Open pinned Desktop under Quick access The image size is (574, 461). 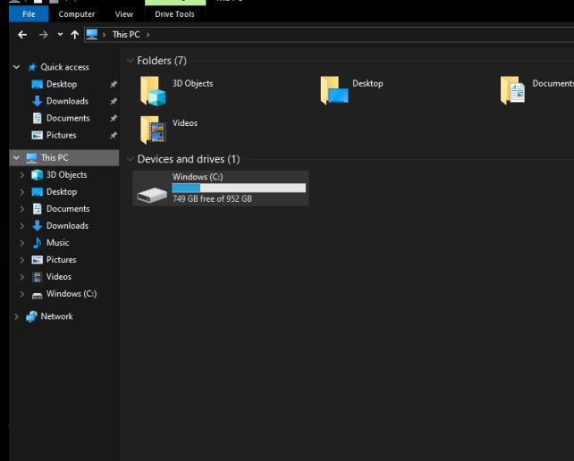pos(62,84)
